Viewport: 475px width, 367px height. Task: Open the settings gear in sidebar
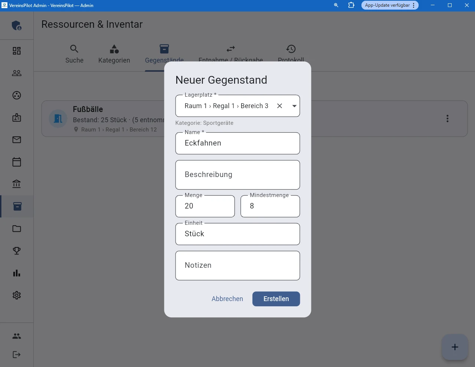(x=17, y=295)
